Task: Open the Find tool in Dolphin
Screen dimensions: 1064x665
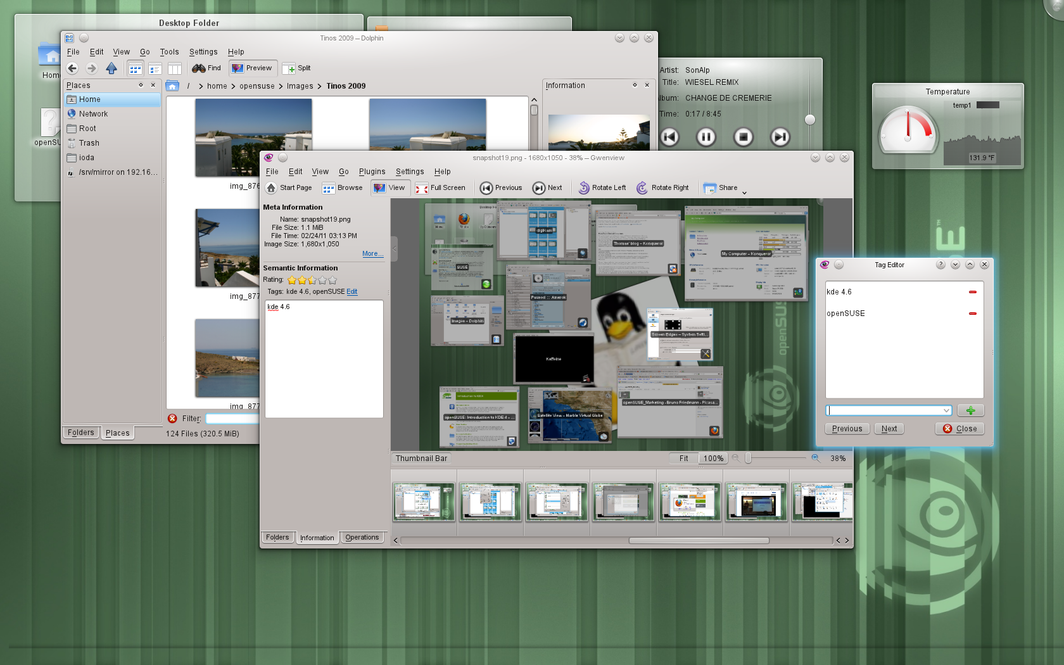Action: (x=206, y=68)
